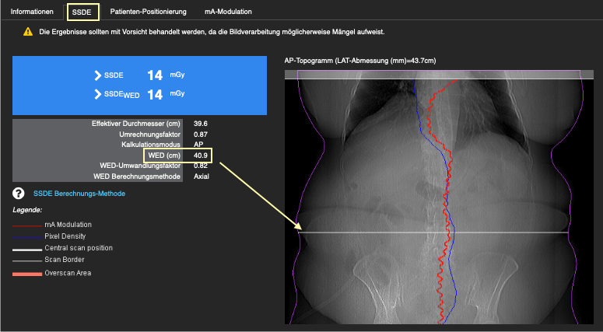Select the WED Berechnungsmethode value Axial
This screenshot has width=603, height=332.
(x=201, y=176)
